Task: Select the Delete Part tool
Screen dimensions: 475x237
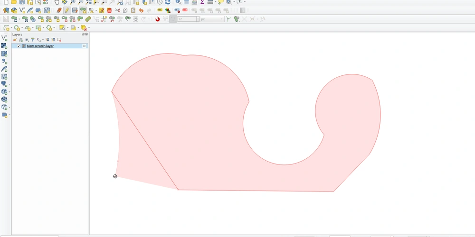Action: point(72,19)
